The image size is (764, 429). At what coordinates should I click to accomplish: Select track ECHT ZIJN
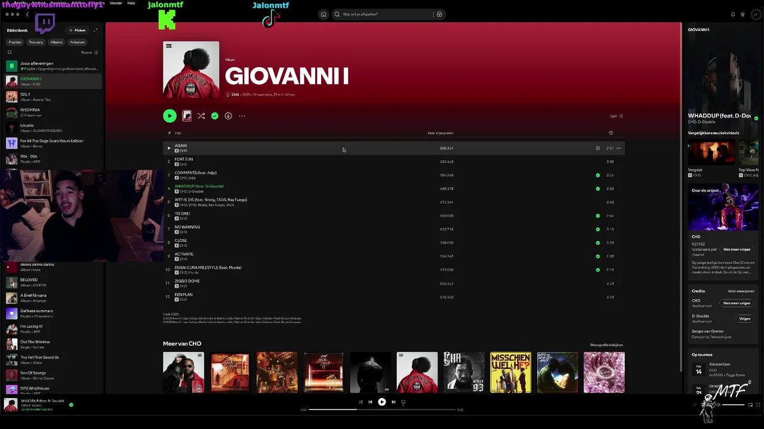394,161
